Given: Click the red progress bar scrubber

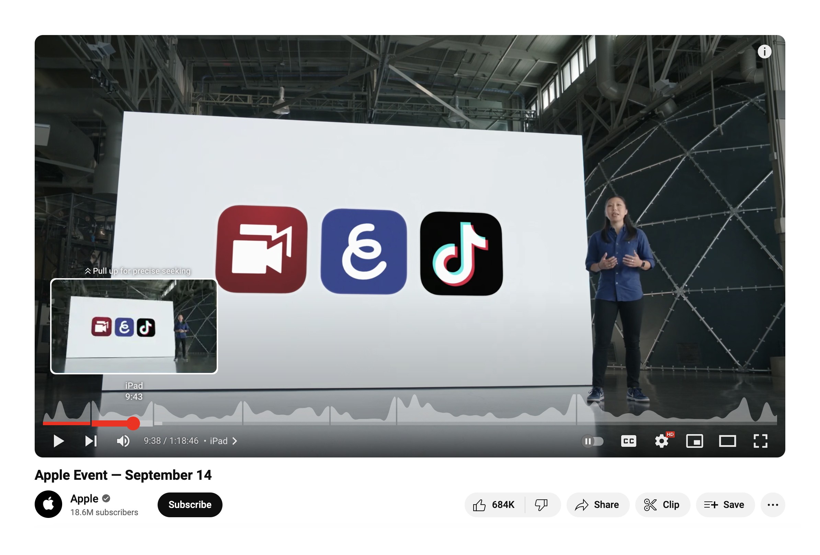Looking at the screenshot, I should coord(133,423).
